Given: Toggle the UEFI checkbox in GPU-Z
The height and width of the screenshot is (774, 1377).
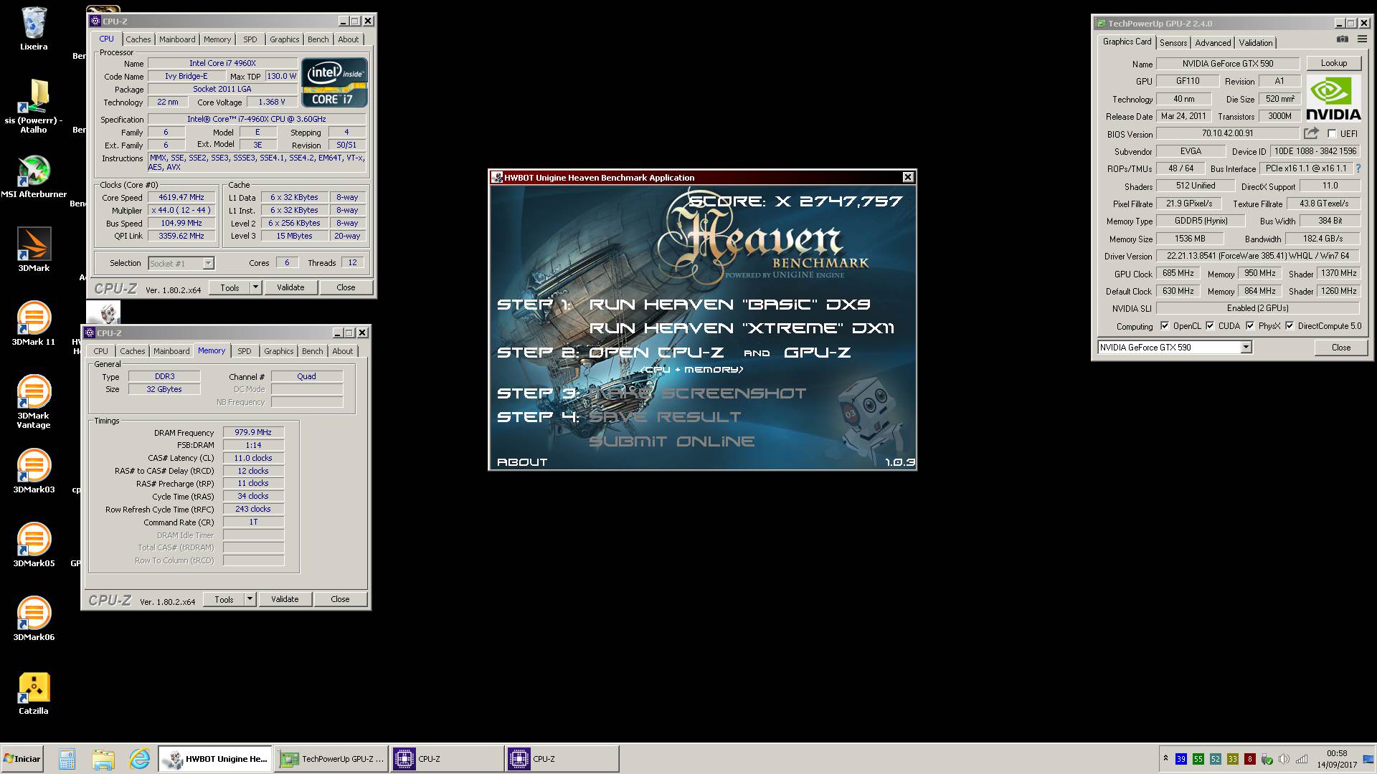Looking at the screenshot, I should point(1332,133).
